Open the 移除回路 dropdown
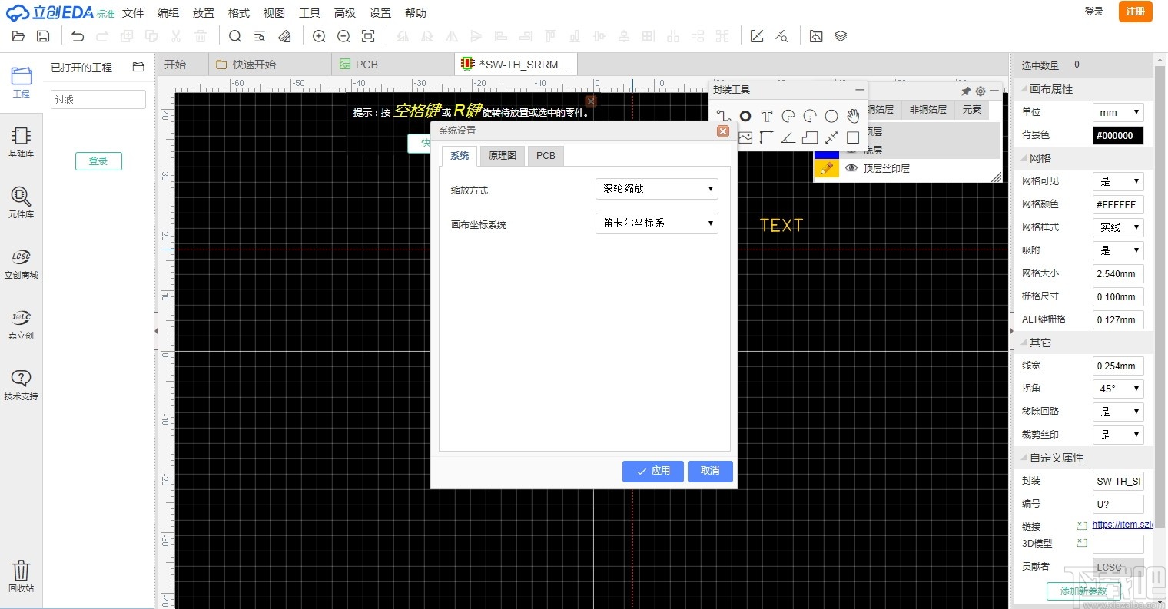This screenshot has width=1168, height=609. (1118, 412)
